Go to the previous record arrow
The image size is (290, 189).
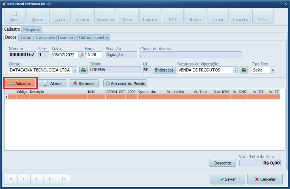[x=24, y=179]
